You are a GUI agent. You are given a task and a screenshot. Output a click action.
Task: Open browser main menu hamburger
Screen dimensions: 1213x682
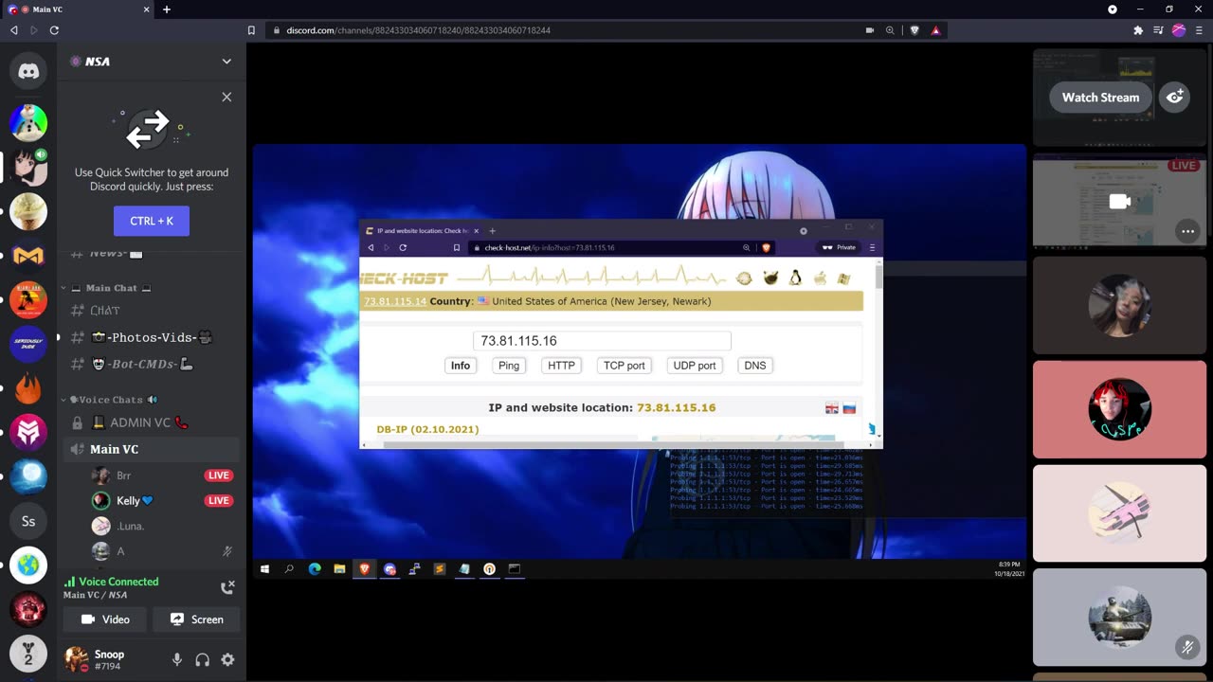(x=1200, y=30)
